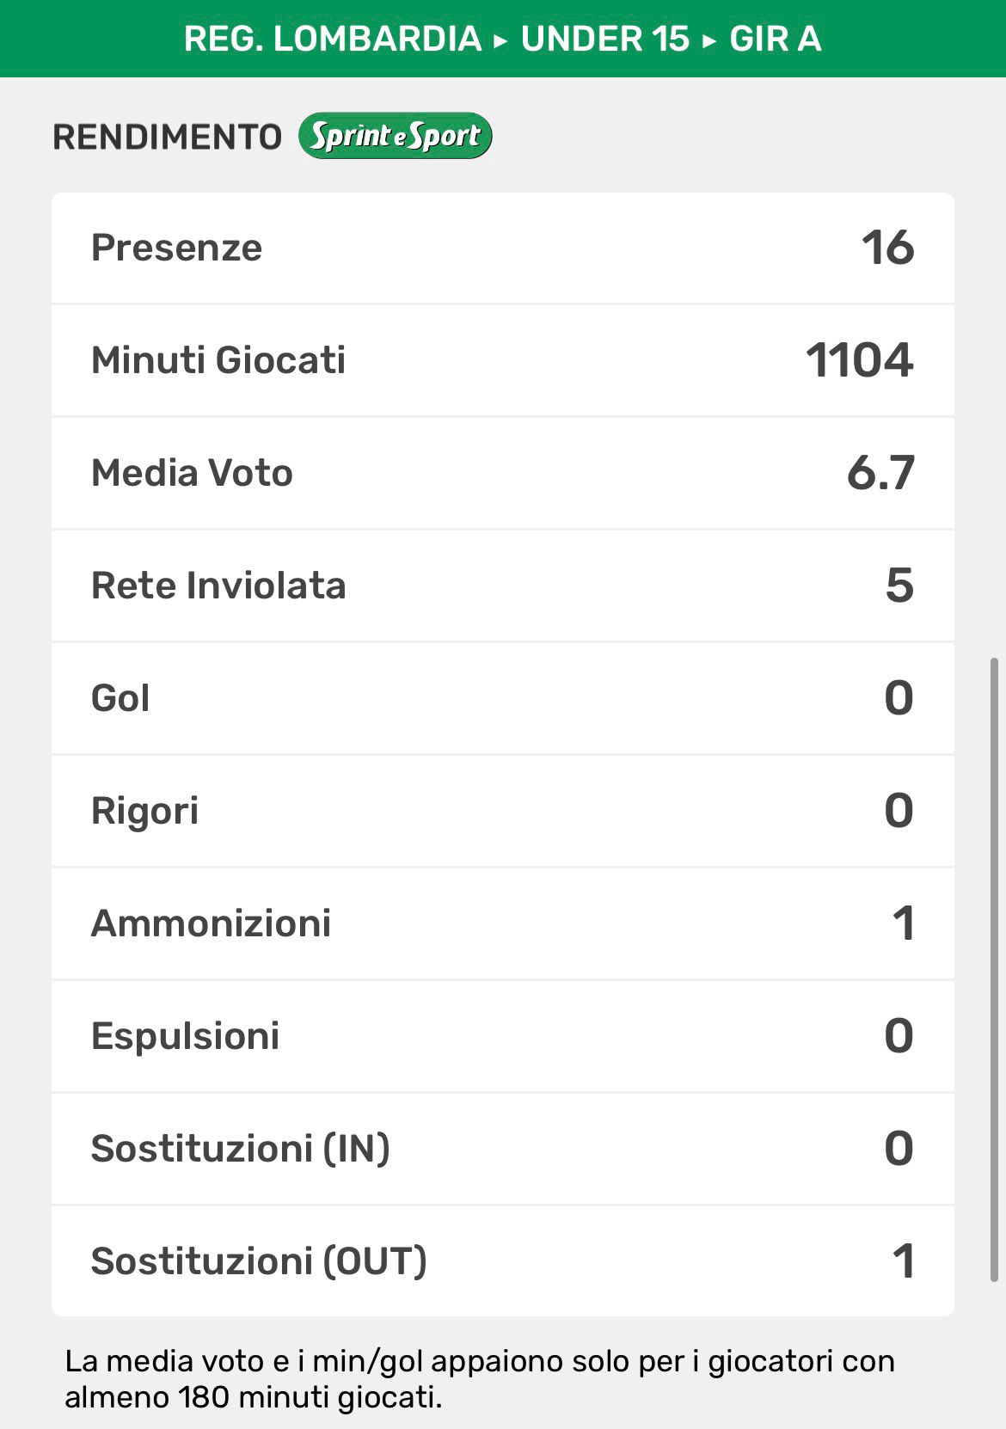1006x1429 pixels.
Task: Click the media voto footnote text
Action: [480, 1378]
